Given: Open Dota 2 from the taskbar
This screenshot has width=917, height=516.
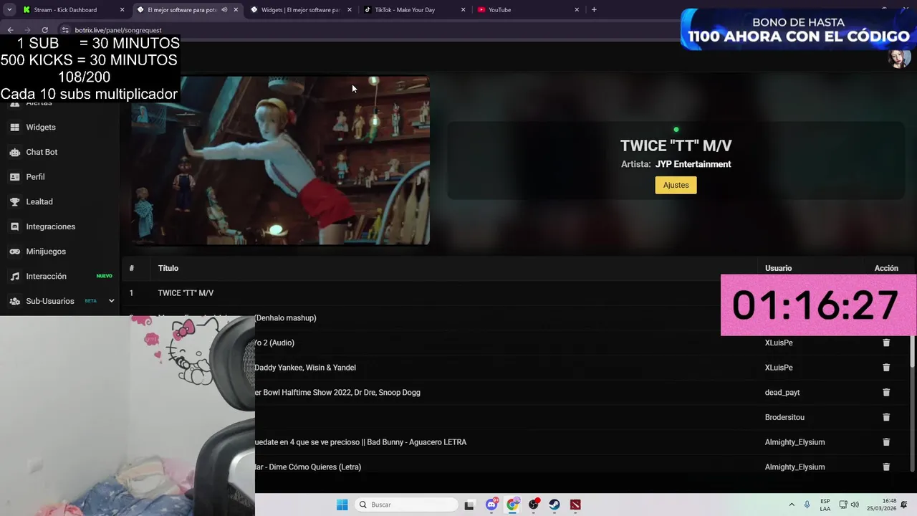Looking at the screenshot, I should [575, 505].
